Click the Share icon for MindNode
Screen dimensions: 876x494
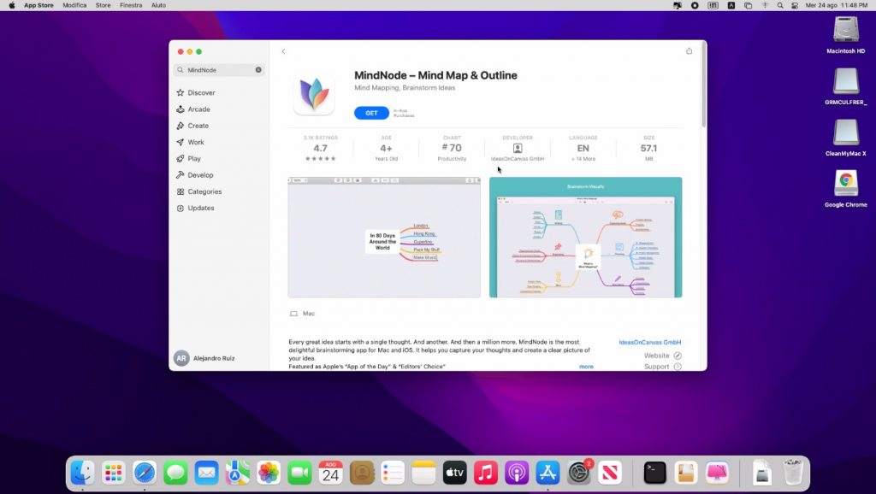tap(689, 50)
